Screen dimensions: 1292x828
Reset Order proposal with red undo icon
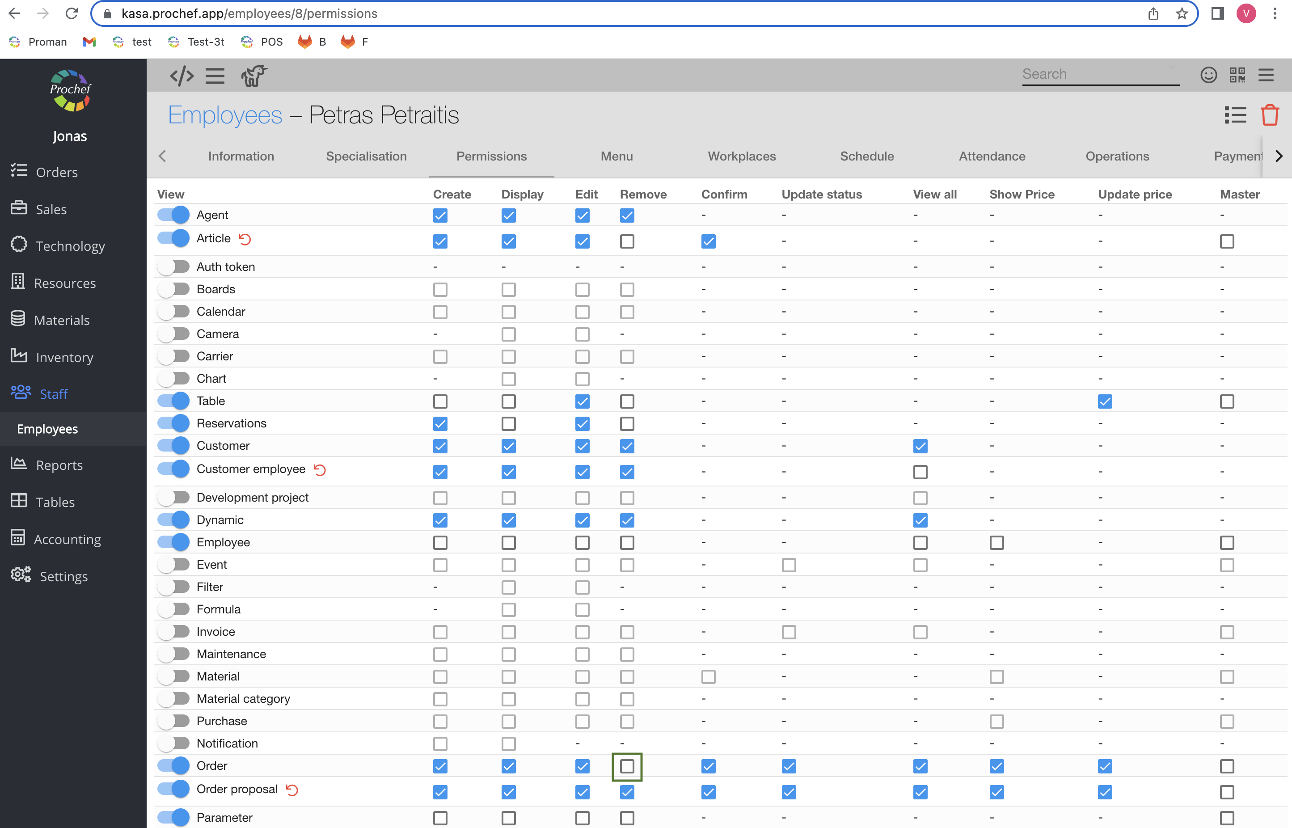pos(292,790)
